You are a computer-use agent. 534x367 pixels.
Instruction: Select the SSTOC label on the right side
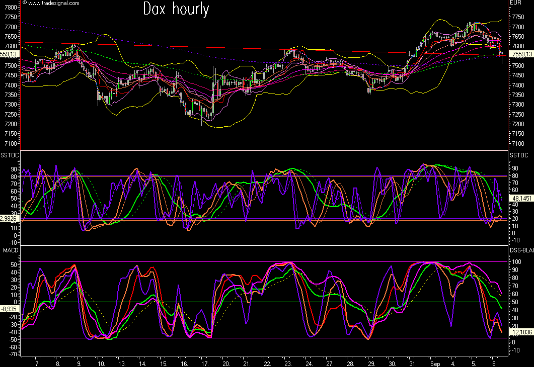[x=519, y=155]
